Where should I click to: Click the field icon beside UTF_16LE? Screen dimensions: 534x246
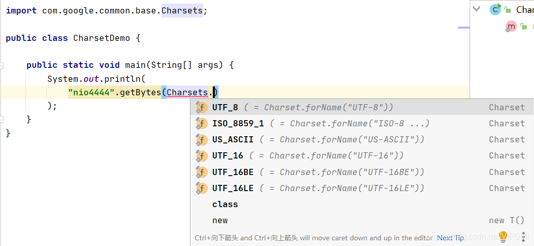coord(201,188)
